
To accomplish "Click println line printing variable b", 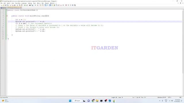I will click(30, 31).
